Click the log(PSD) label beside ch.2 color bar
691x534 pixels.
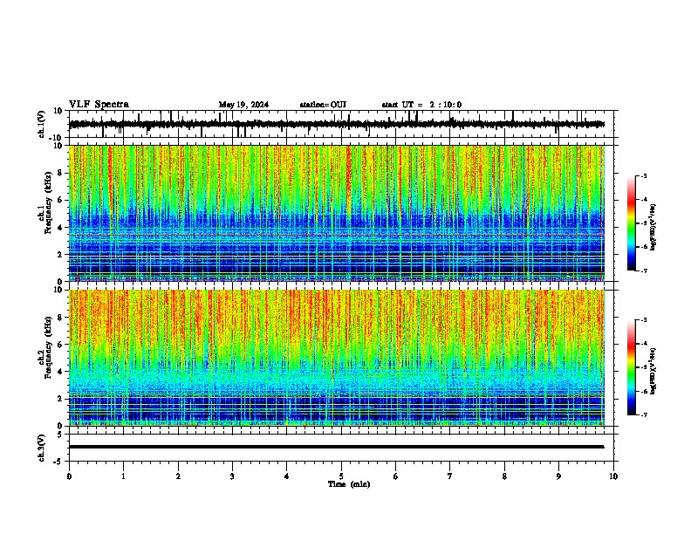point(653,371)
